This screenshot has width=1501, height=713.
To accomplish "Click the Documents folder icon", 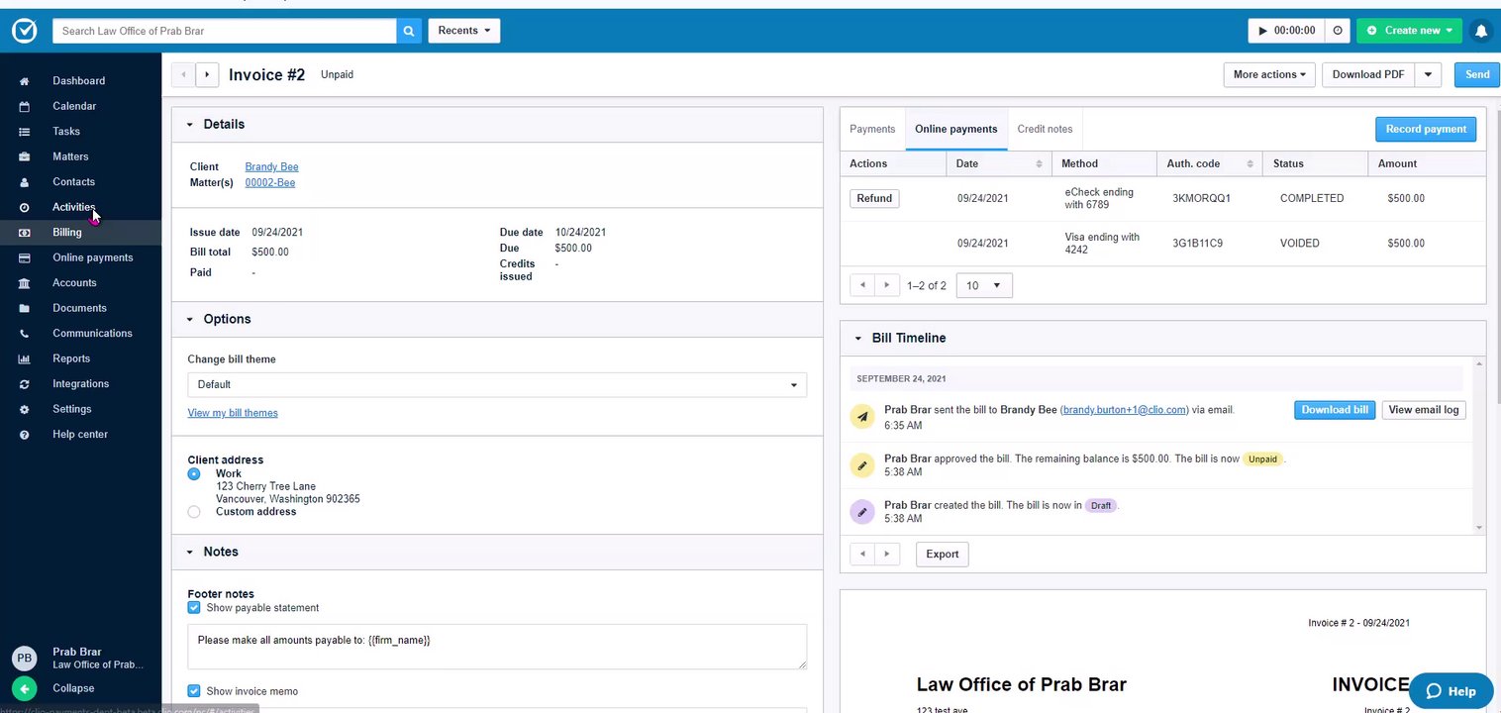I will coord(25,308).
